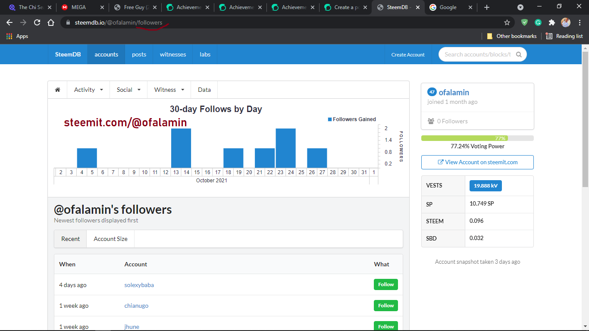Click the Create Account link
589x331 pixels.
(408, 55)
